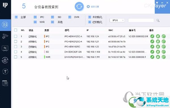Sort by MAC column header
170x108 pixels.
click(111, 30)
